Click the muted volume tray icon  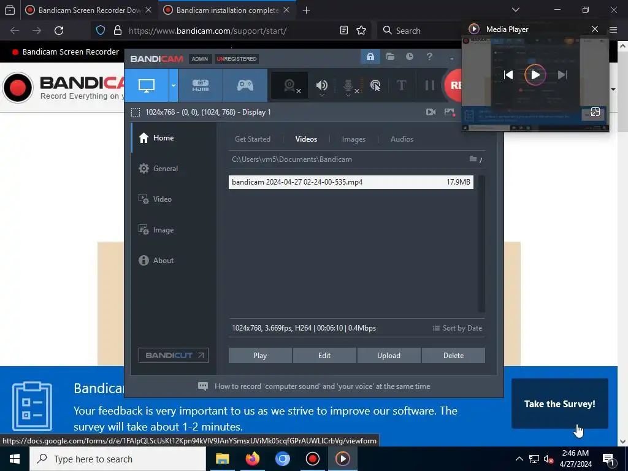tap(548, 459)
